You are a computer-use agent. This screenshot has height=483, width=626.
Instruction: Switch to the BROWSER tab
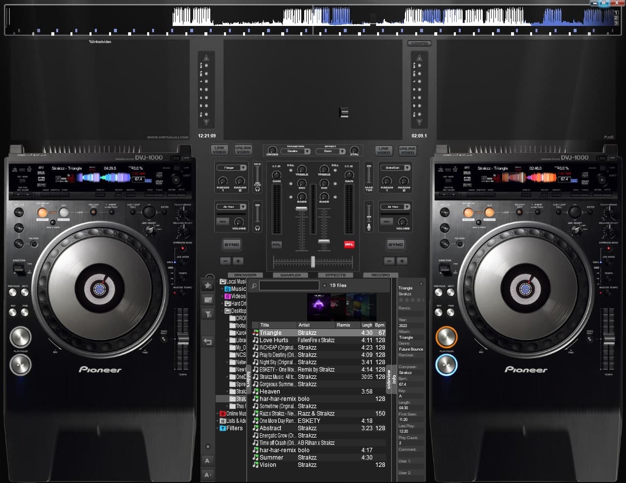click(246, 275)
